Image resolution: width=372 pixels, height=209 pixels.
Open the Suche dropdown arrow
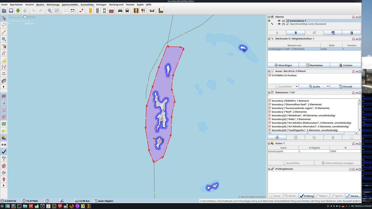[x=328, y=87]
